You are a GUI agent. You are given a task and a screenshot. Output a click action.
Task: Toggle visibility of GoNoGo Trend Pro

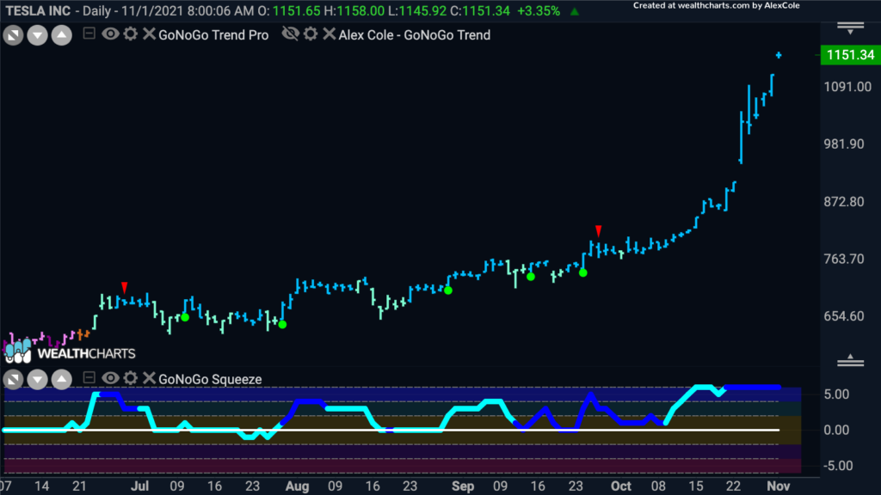[110, 34]
